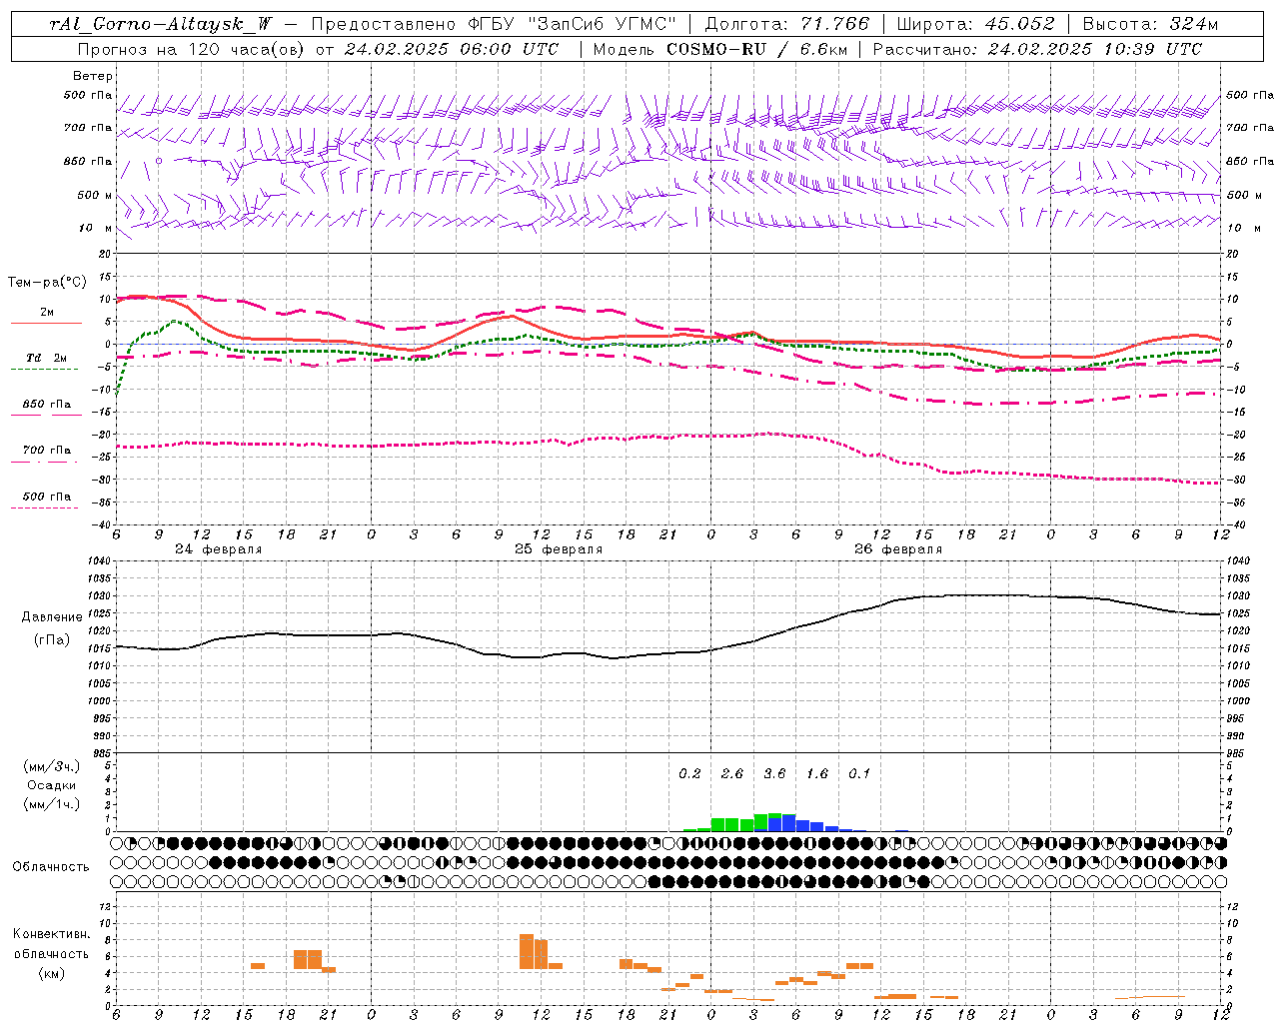Click the (гПа) unit under Давление
Image resolution: width=1279 pixels, height=1023 pixels.
coord(52,639)
